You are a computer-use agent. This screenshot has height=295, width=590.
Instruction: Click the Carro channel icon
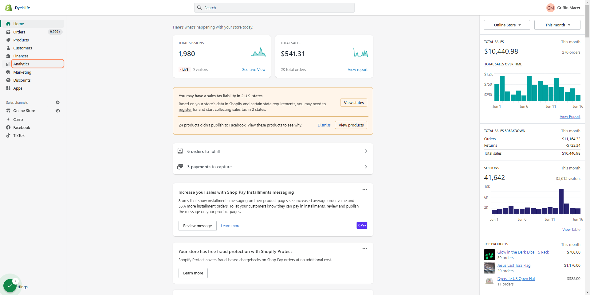point(8,119)
